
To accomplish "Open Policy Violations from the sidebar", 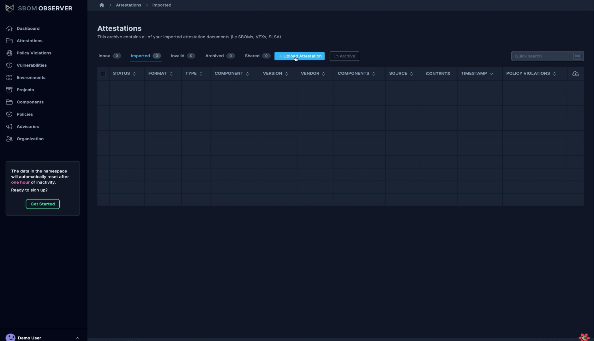I will tap(34, 53).
